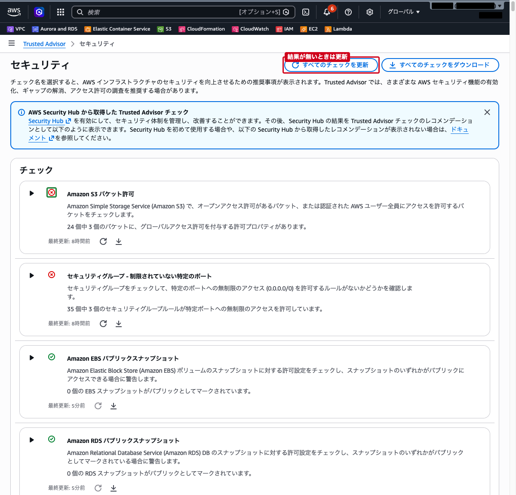Expand the Amazon RDS パブリックスナップショット check
Screen dimensions: 516x495
(32, 440)
